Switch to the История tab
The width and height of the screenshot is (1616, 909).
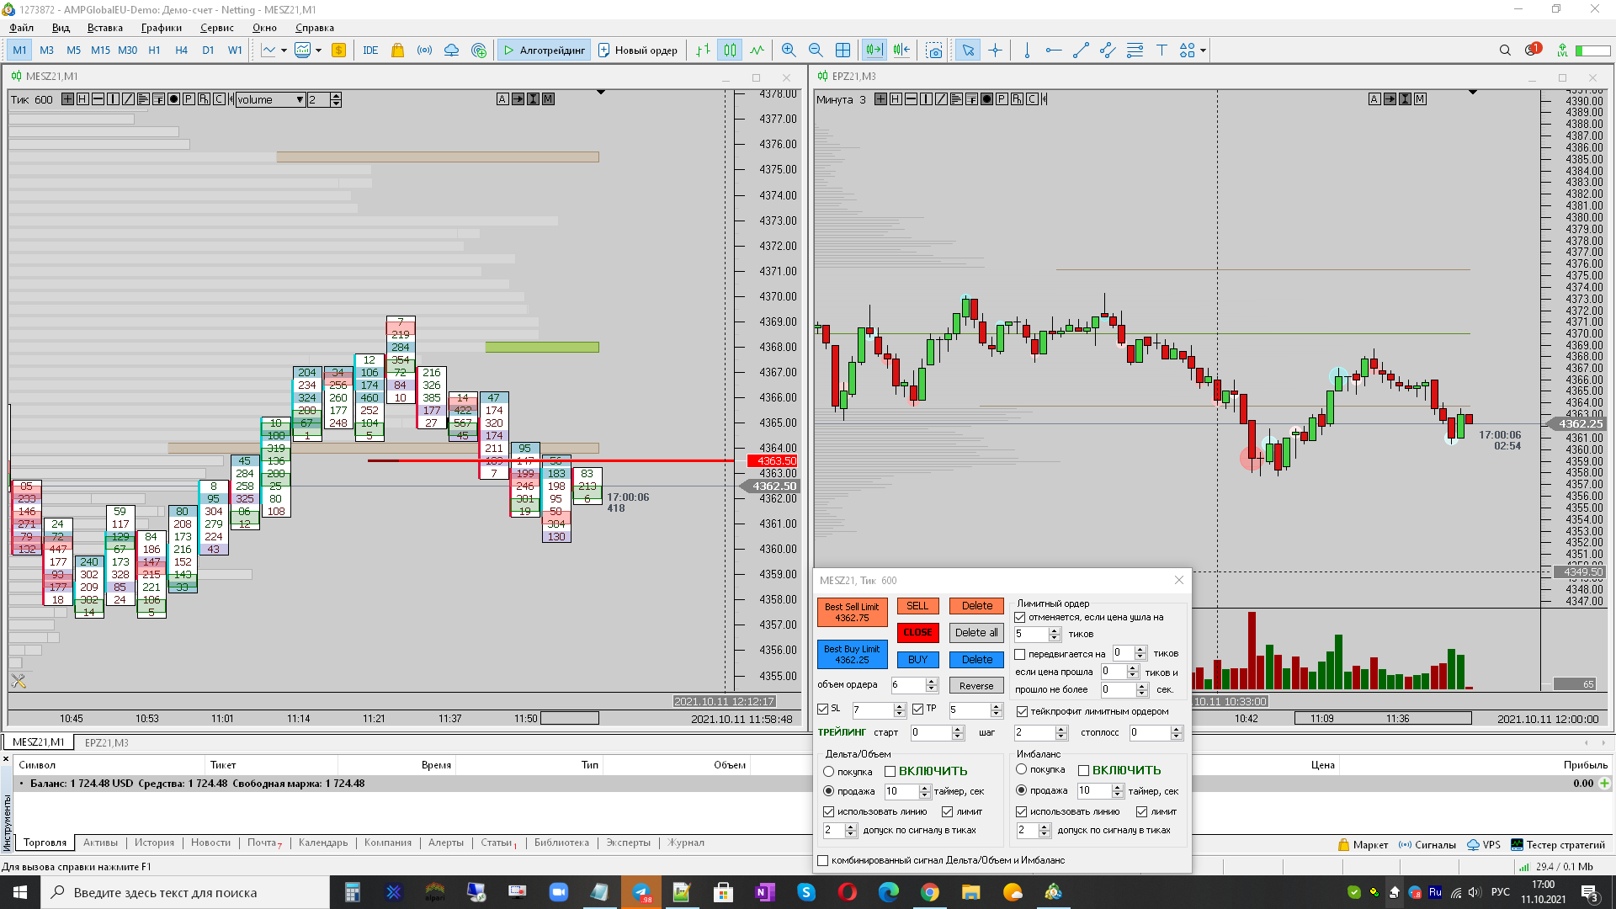(154, 843)
